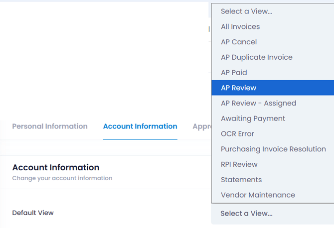Select the Statements view option
The width and height of the screenshot is (334, 228).
241,180
